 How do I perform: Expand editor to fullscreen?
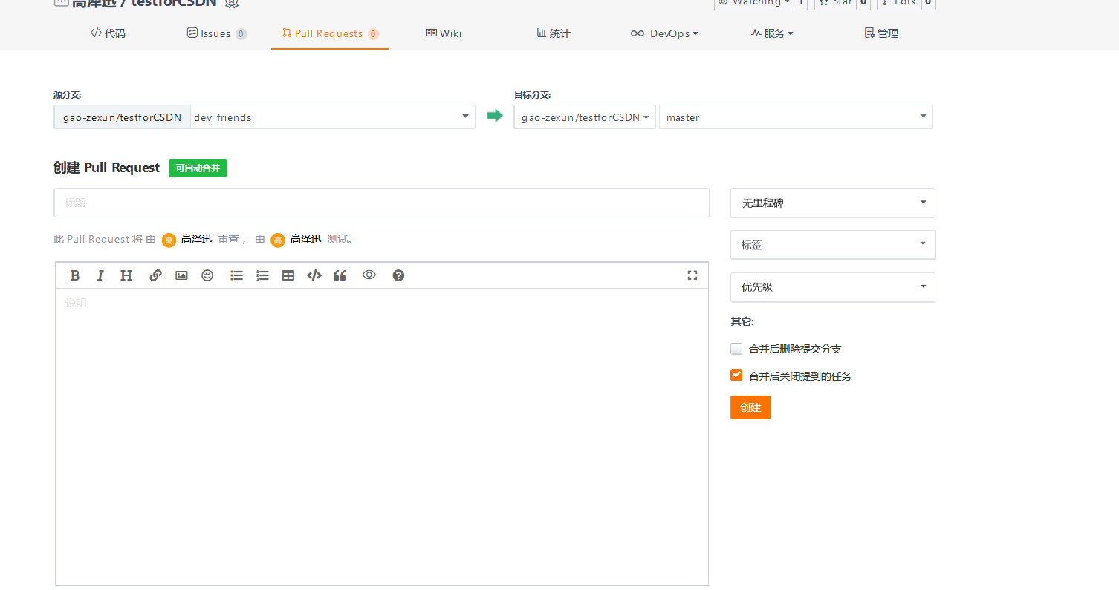click(x=693, y=275)
